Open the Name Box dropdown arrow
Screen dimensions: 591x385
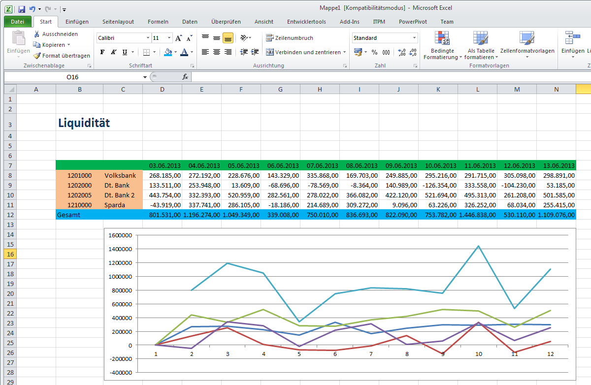point(145,77)
